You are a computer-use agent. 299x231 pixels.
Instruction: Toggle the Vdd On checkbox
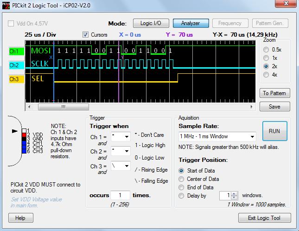tap(11, 24)
